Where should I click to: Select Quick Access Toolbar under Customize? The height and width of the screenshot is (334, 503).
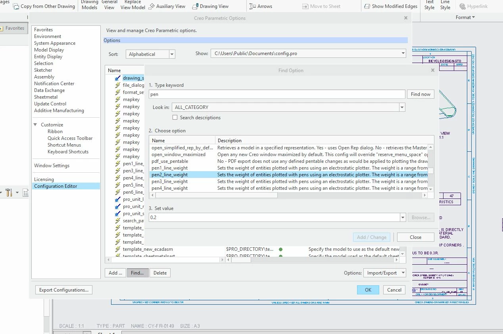(x=70, y=138)
